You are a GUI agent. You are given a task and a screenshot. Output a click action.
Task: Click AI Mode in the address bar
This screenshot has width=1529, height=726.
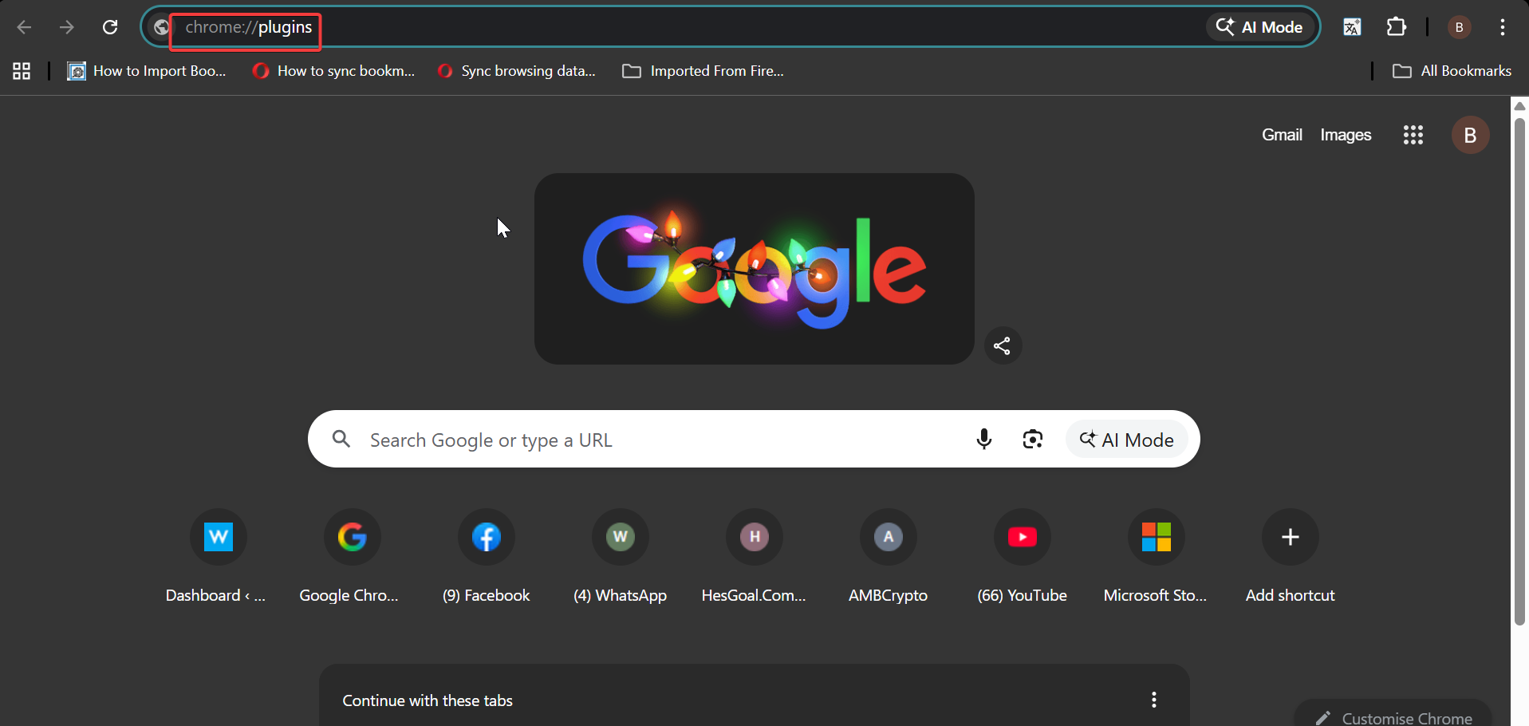coord(1259,27)
